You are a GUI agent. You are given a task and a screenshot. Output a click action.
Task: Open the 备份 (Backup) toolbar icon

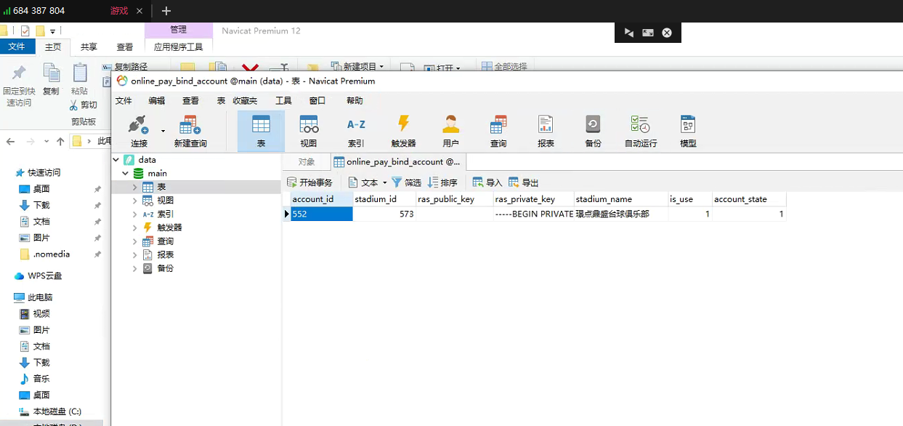[593, 131]
